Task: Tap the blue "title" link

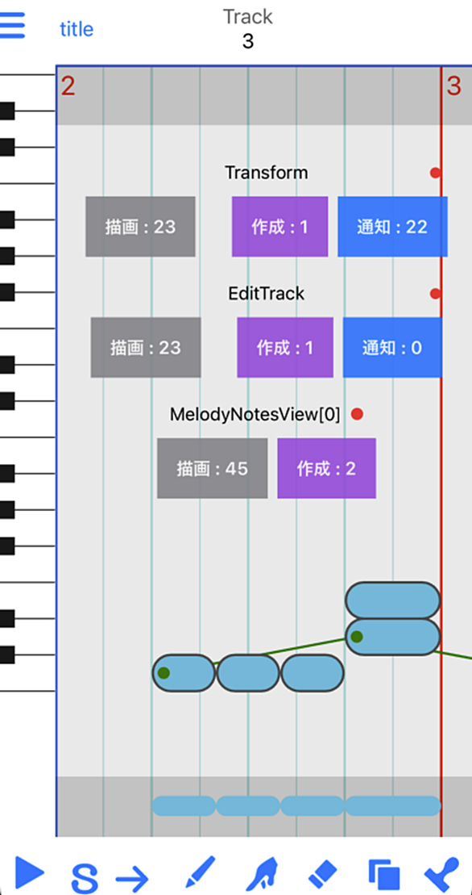Action: click(x=77, y=29)
